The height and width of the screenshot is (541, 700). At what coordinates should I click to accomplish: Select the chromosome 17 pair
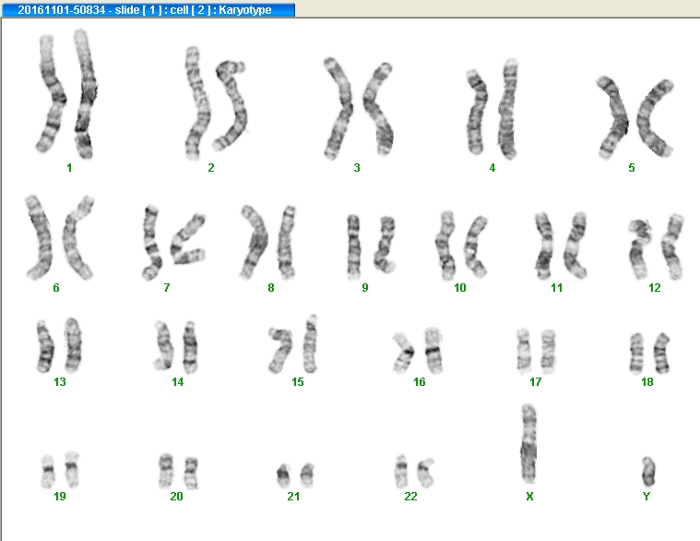(536, 351)
